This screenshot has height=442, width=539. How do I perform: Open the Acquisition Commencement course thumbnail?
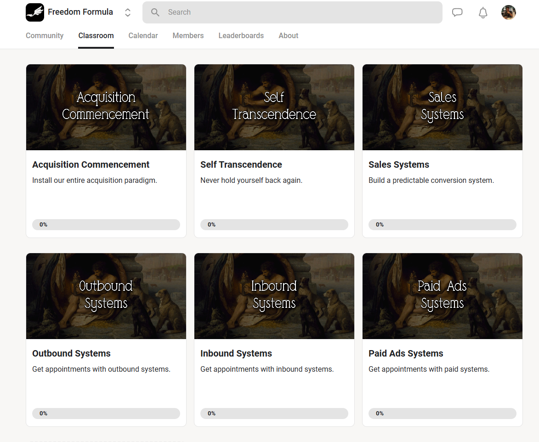106,107
